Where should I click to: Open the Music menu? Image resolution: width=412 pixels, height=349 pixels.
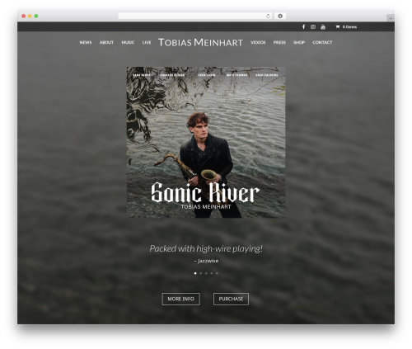(x=128, y=42)
